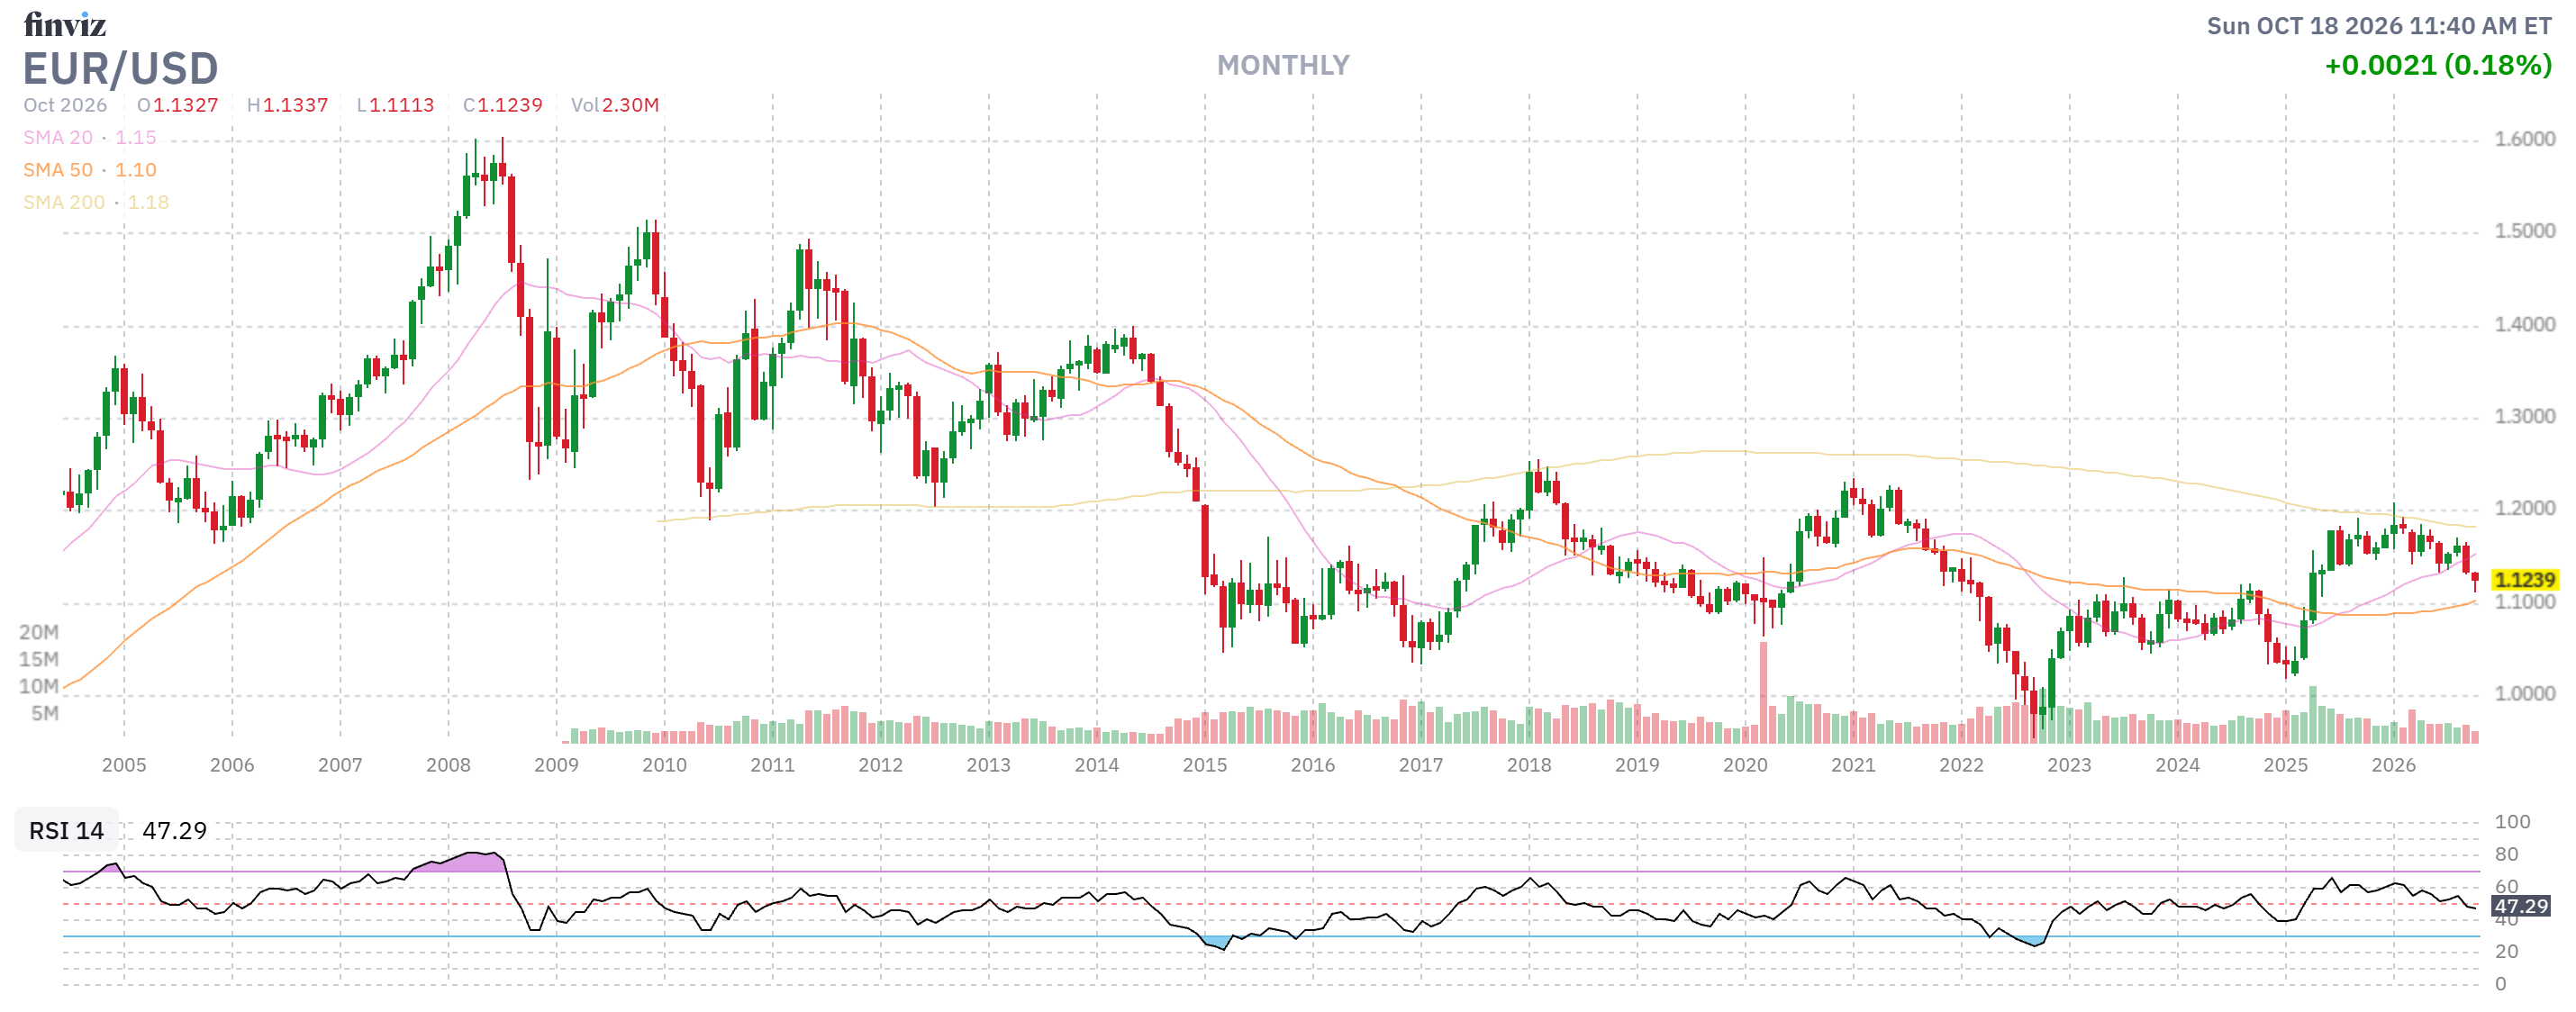Click the 2022 year label on the time axis
2576x1012 pixels.
coord(1961,765)
